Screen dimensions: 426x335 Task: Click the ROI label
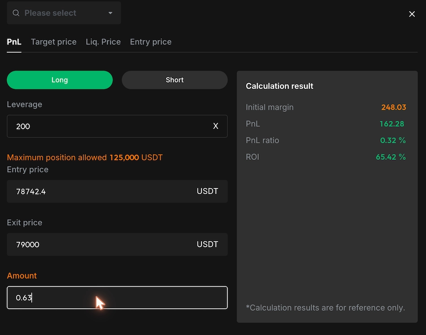252,157
